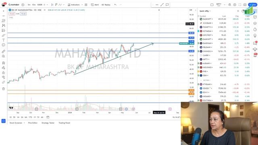Screen dimensions: 258x145
Task: Open the emoji icons tool
Action: [x=4, y=45]
